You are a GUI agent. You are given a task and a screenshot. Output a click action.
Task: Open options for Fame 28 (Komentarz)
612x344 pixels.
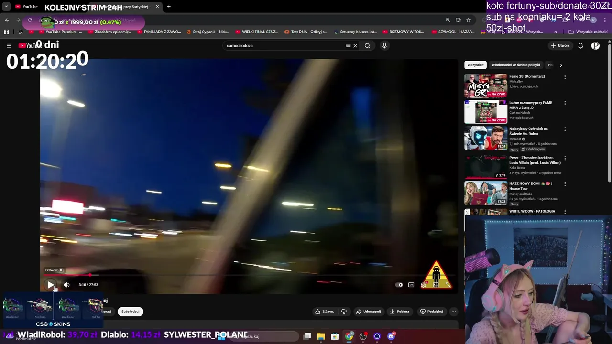pos(565,77)
